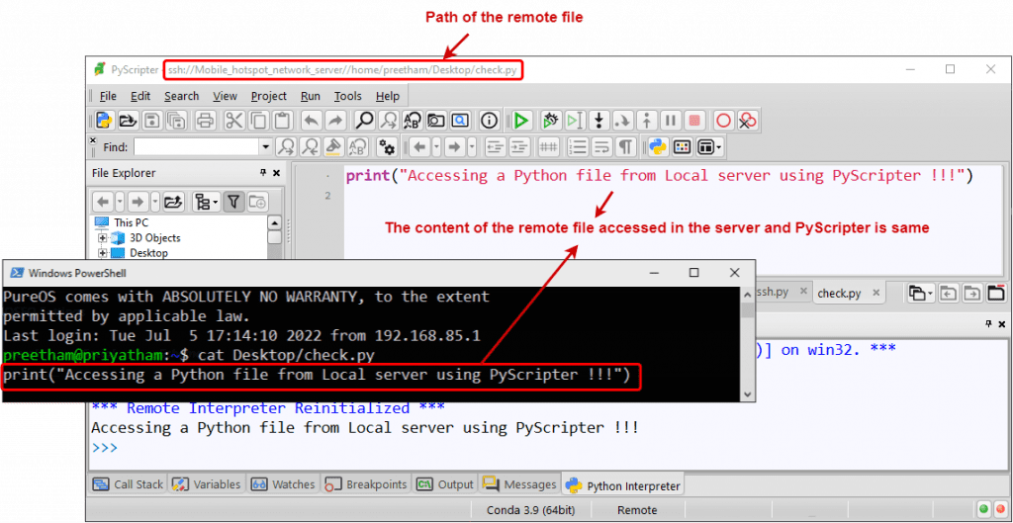
Task: Toggle line numbers list icon
Action: point(578,147)
